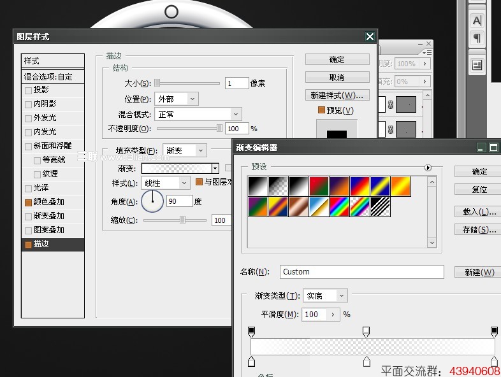Image resolution: width=501 pixels, height=377 pixels.
Task: Open the presets flyout menu arrow
Action: pos(428,167)
